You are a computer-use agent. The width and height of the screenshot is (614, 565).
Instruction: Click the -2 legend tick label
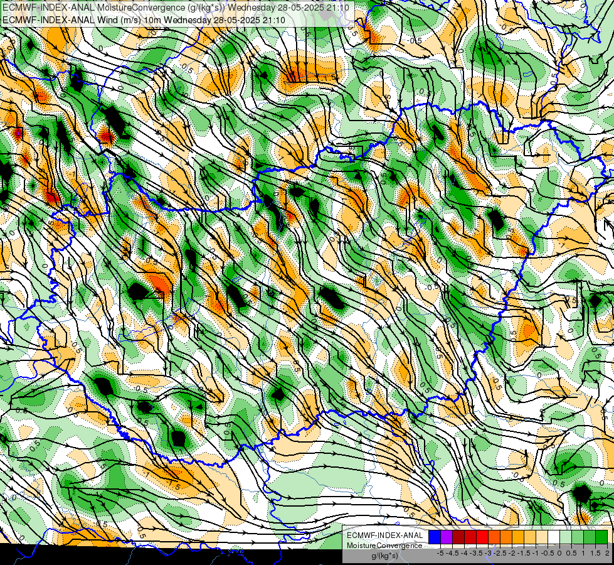pyautogui.click(x=512, y=553)
